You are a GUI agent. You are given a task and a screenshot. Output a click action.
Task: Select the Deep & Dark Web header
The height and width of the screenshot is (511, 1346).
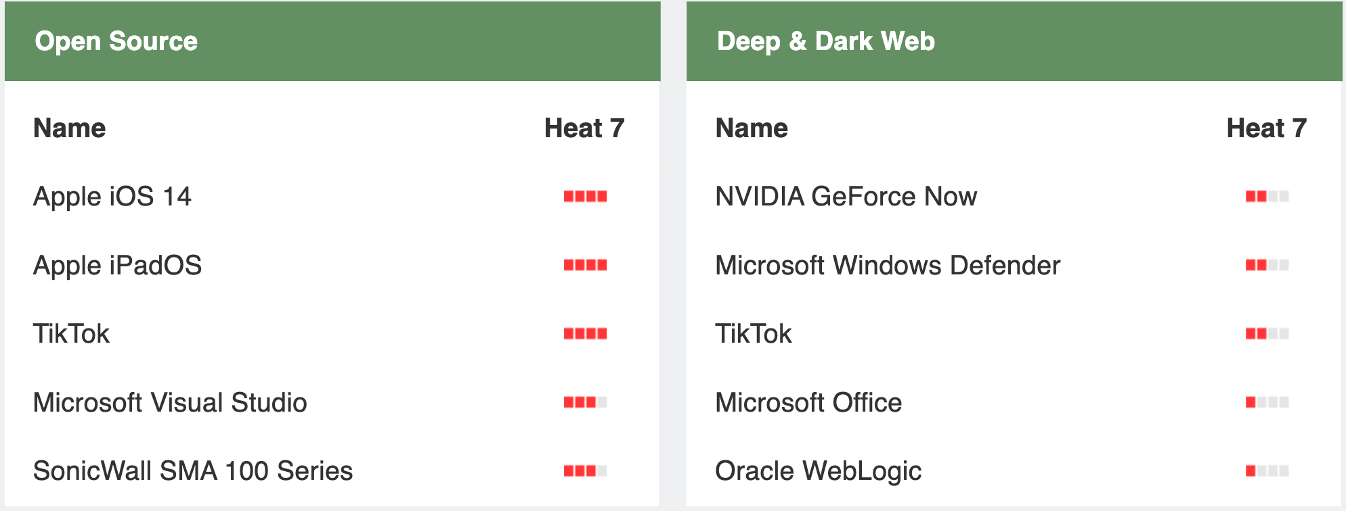tap(825, 41)
